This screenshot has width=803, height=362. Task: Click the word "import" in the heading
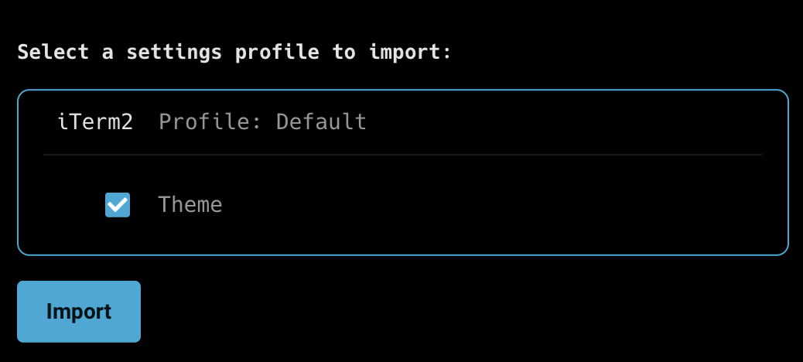click(405, 53)
